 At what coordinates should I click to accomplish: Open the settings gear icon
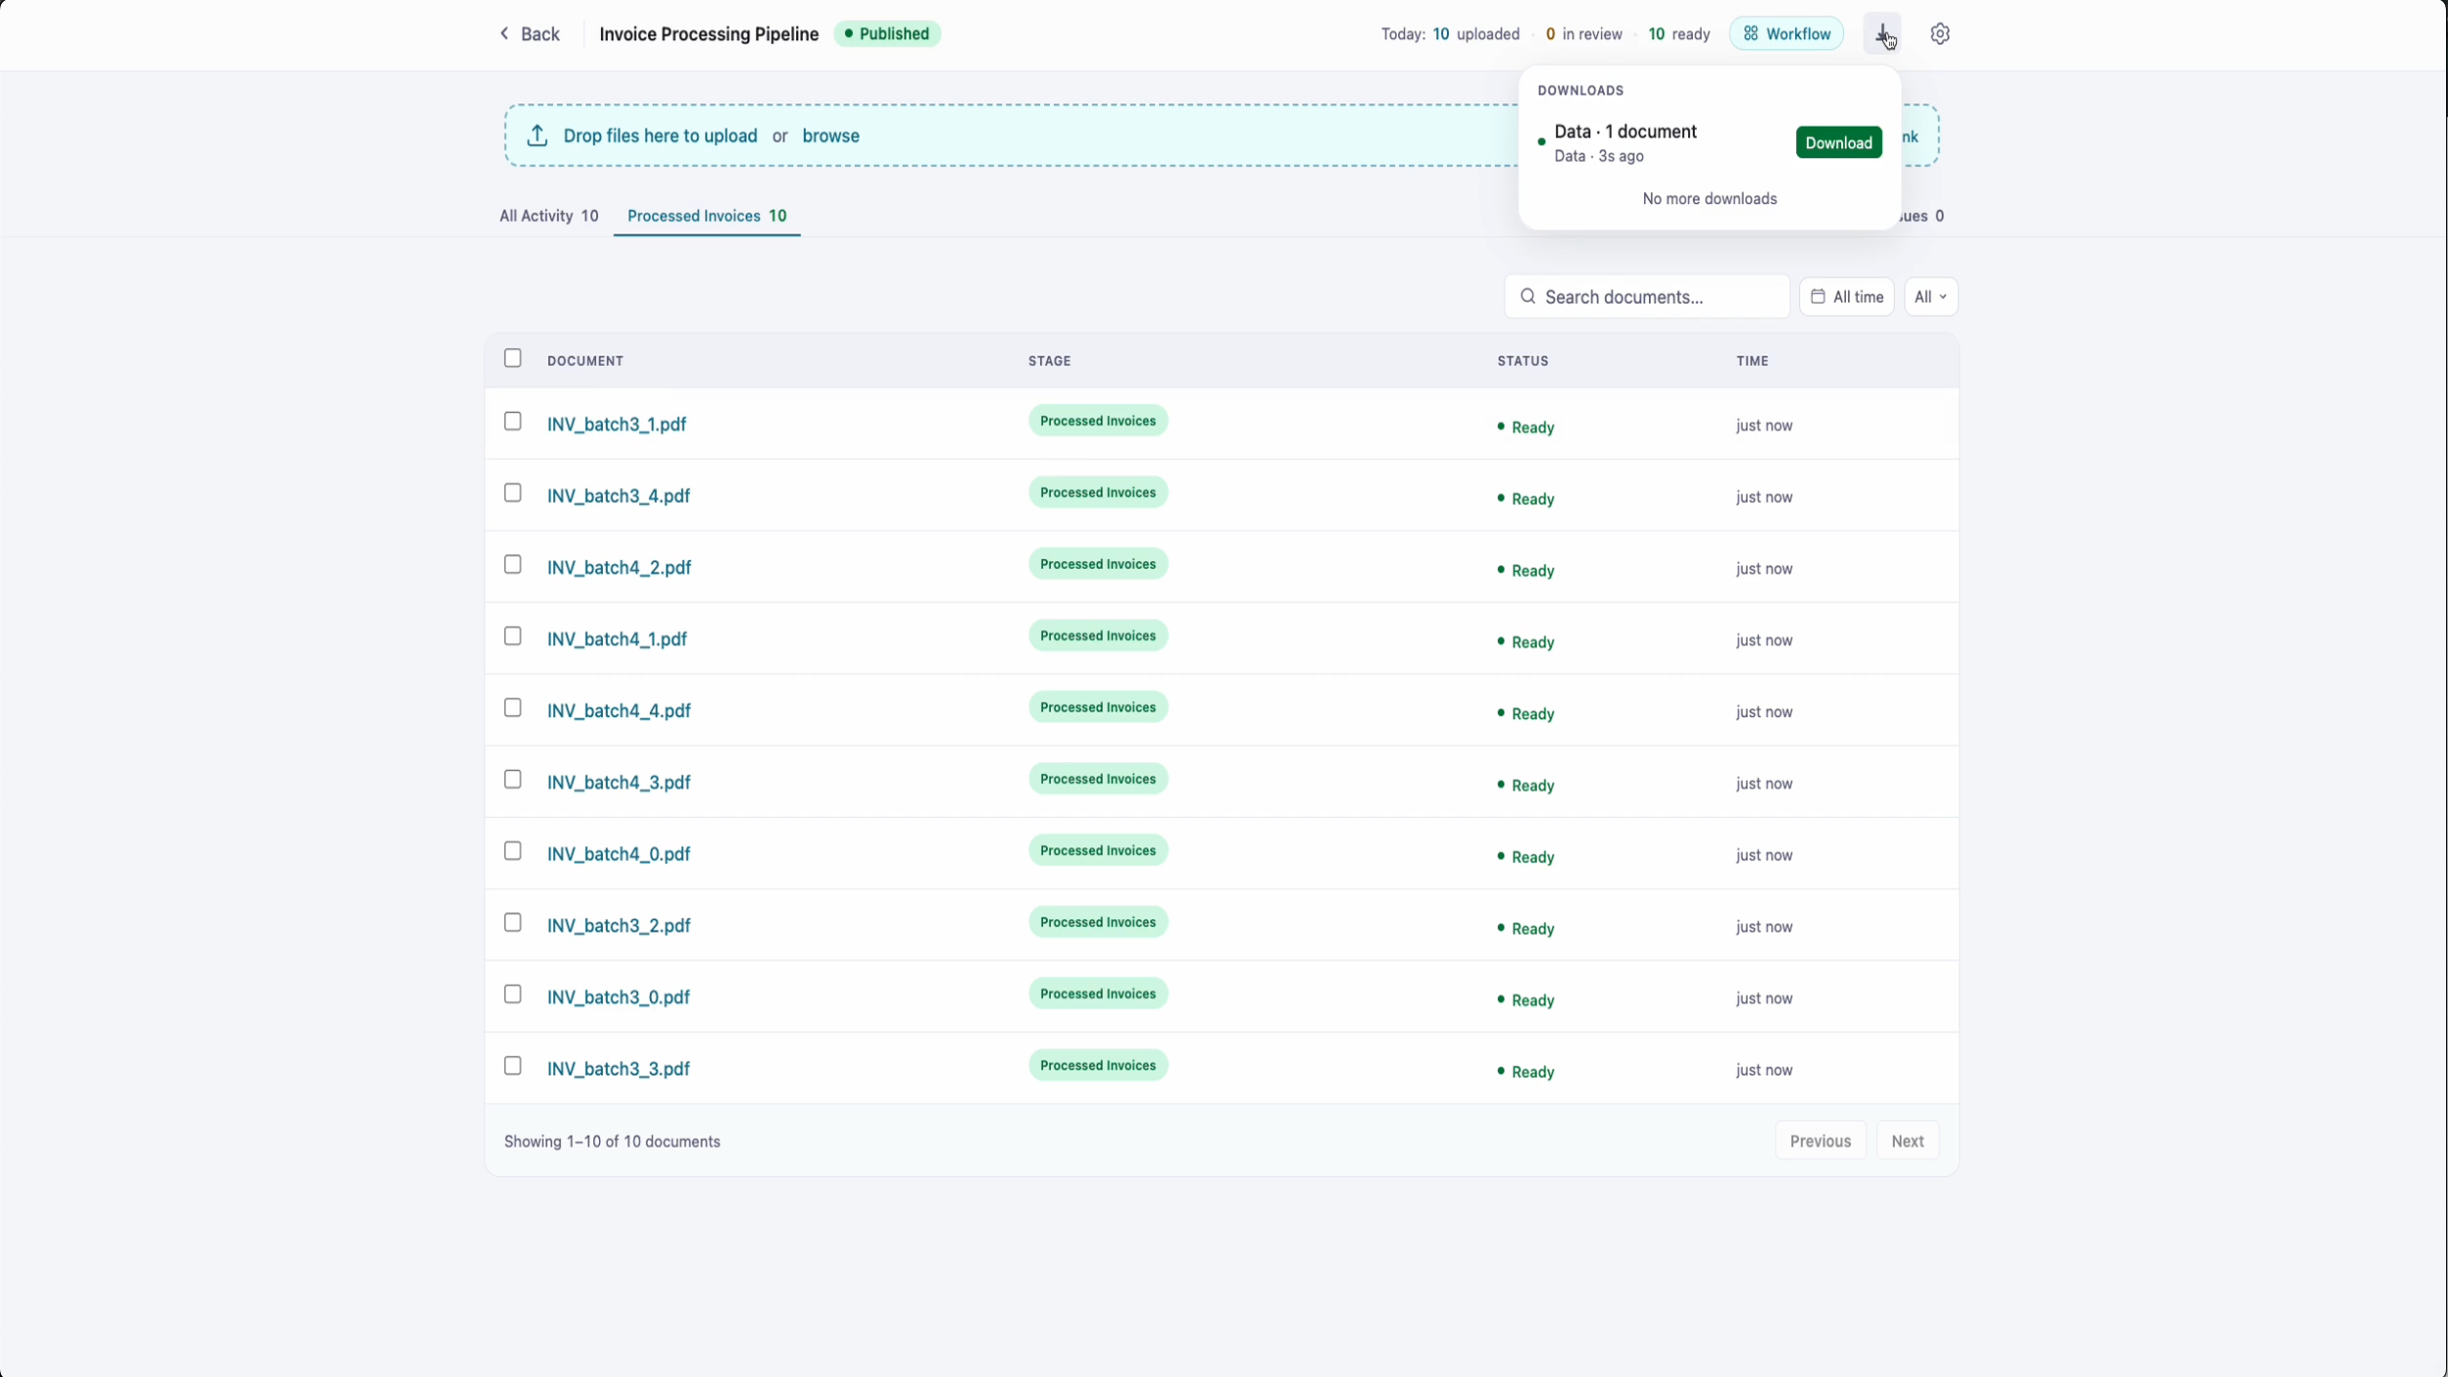coord(1940,34)
